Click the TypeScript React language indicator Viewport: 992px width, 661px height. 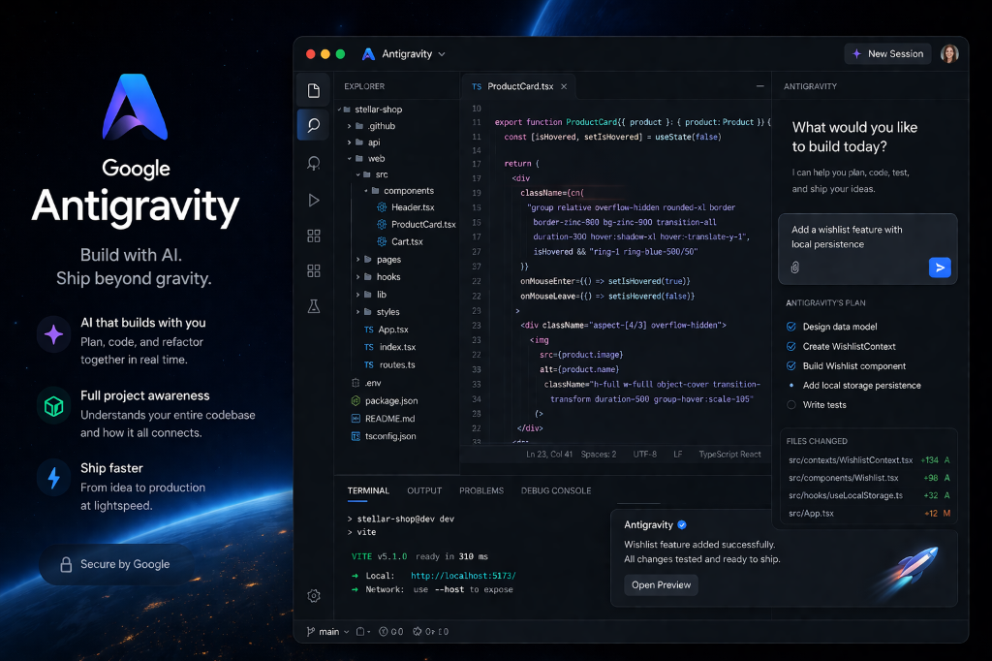(x=730, y=454)
